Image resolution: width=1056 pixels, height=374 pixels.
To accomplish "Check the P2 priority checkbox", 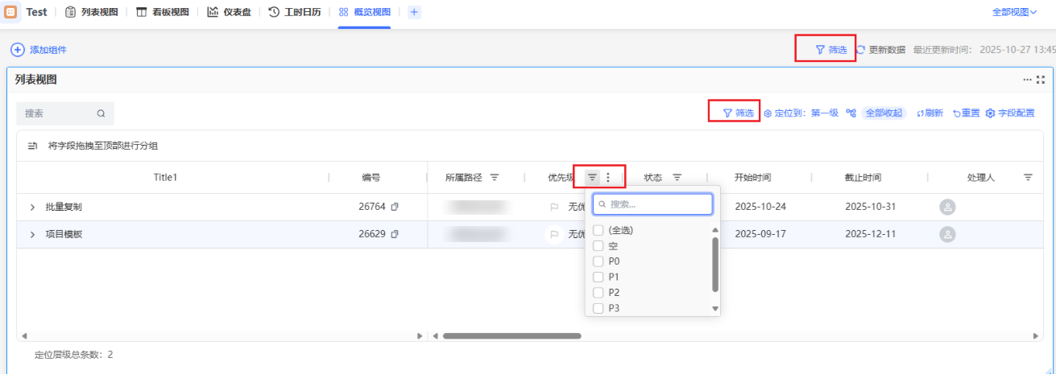I will 598,293.
